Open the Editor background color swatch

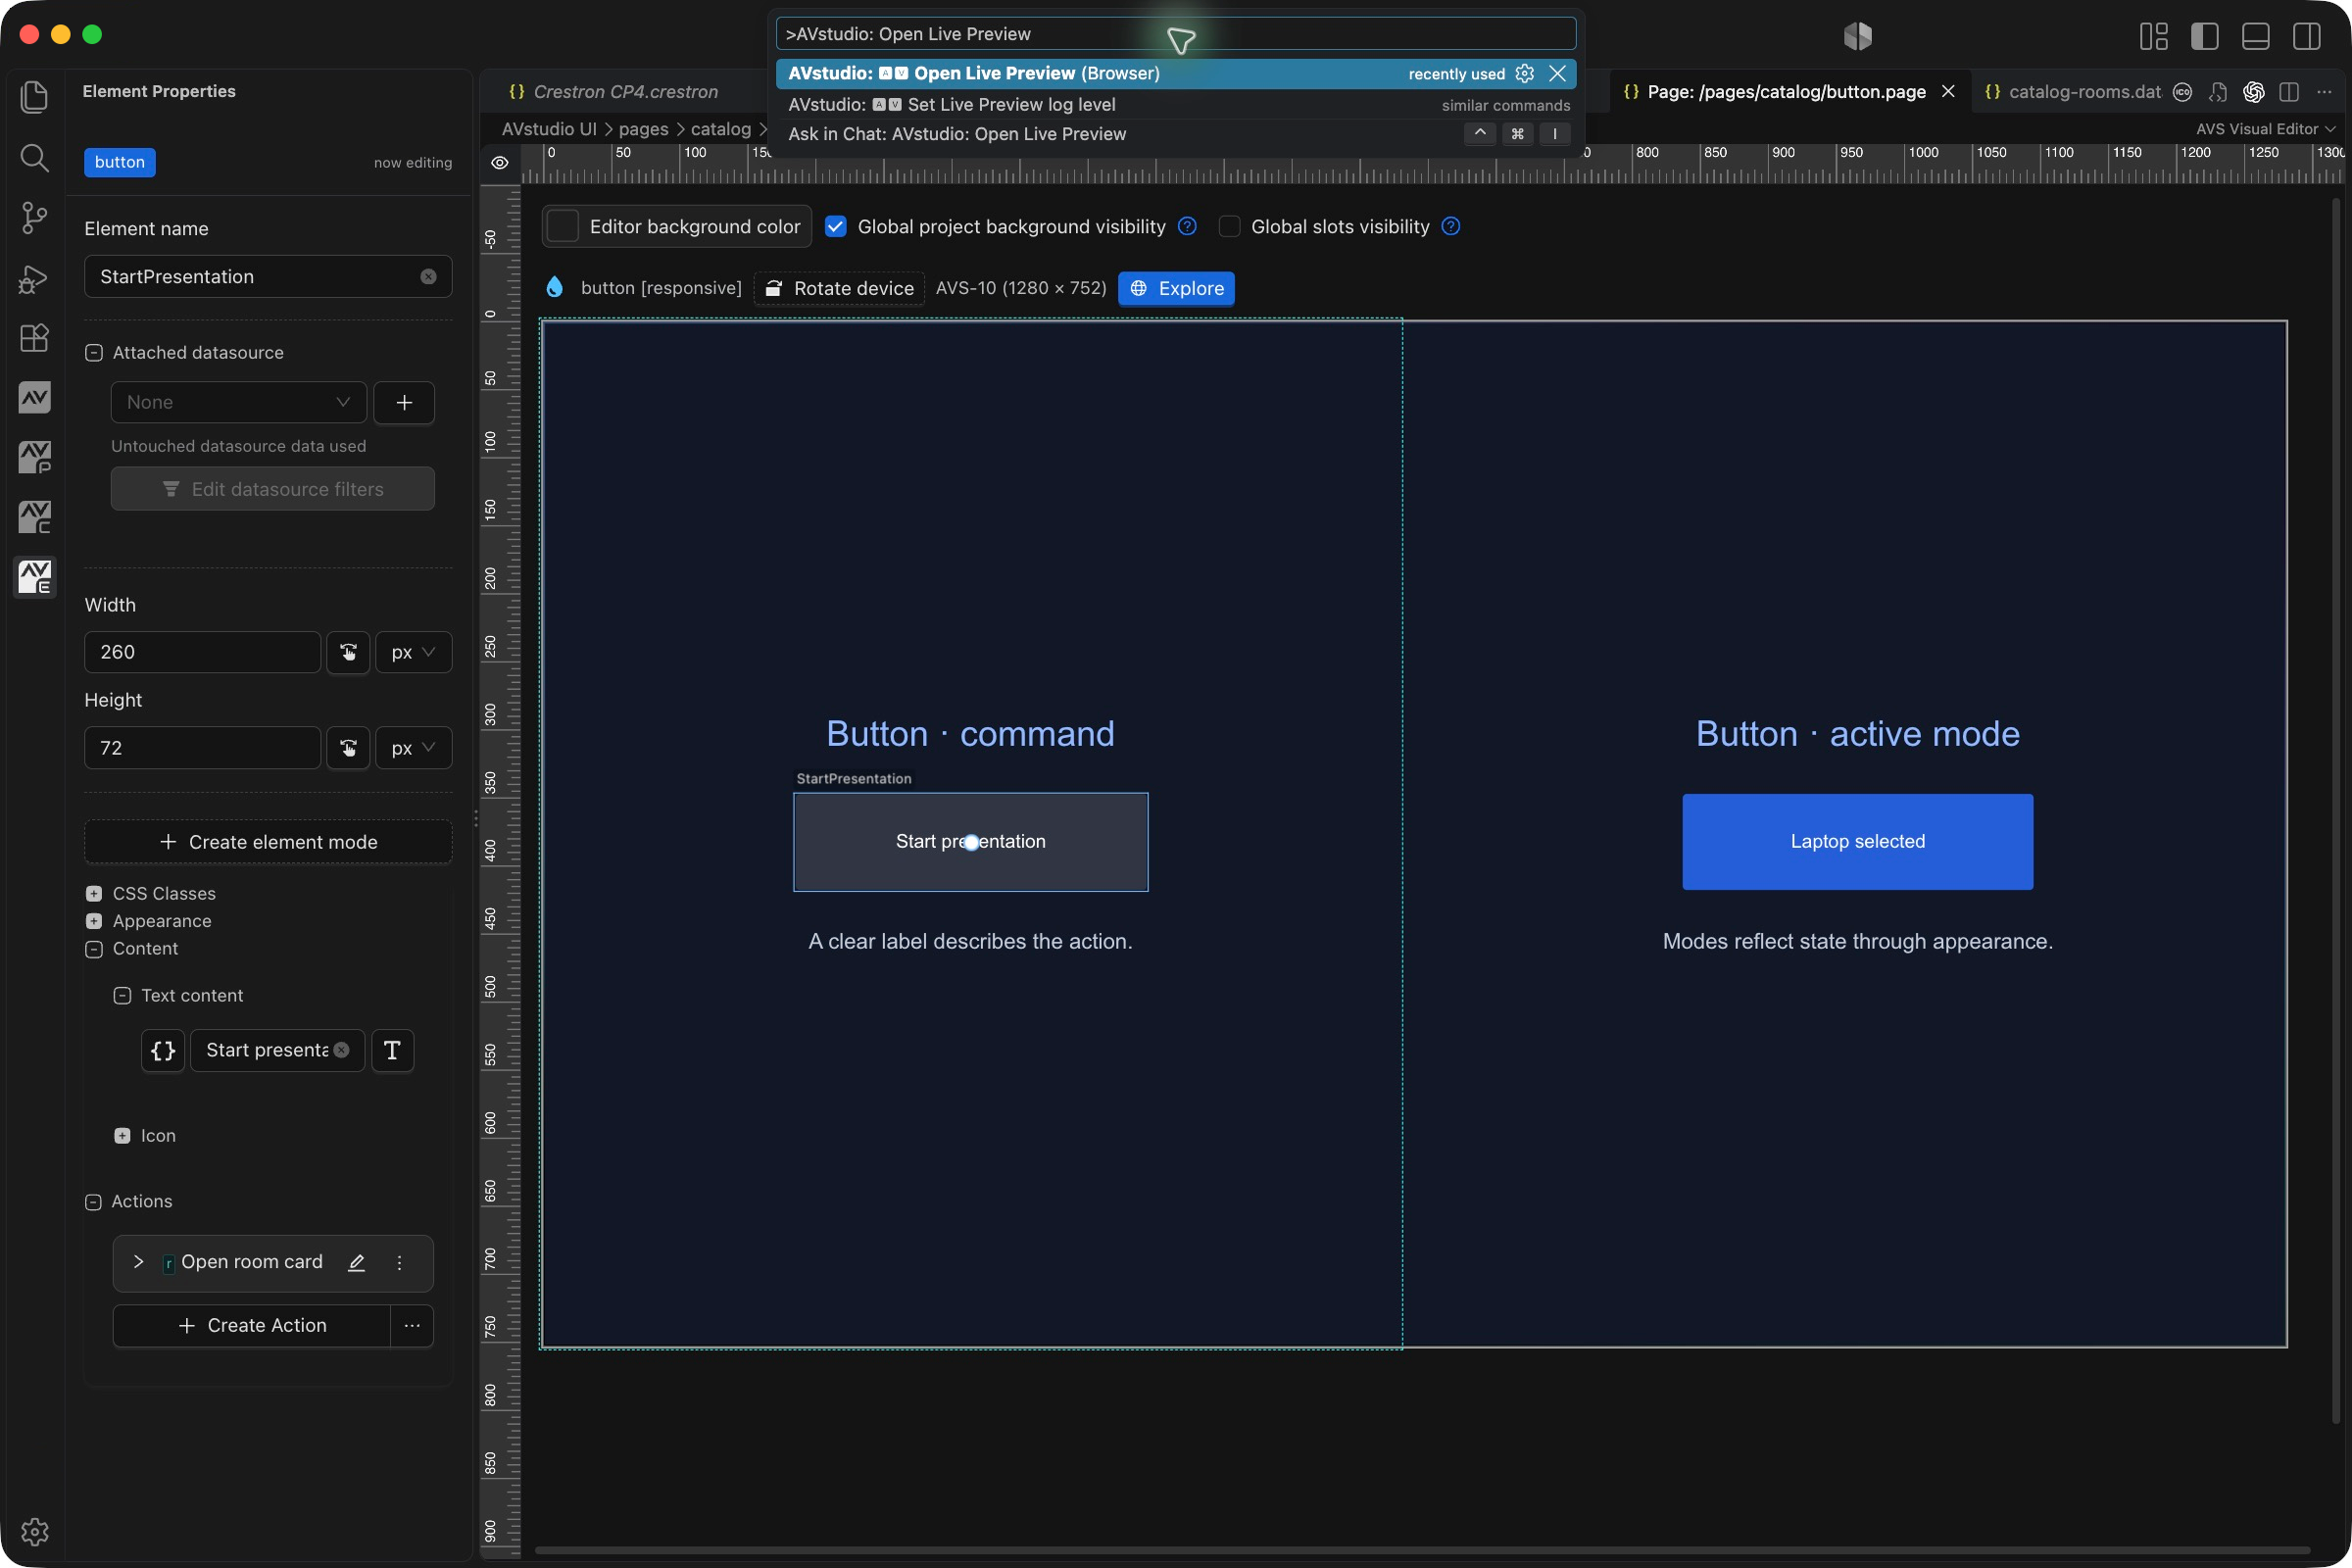pos(563,226)
